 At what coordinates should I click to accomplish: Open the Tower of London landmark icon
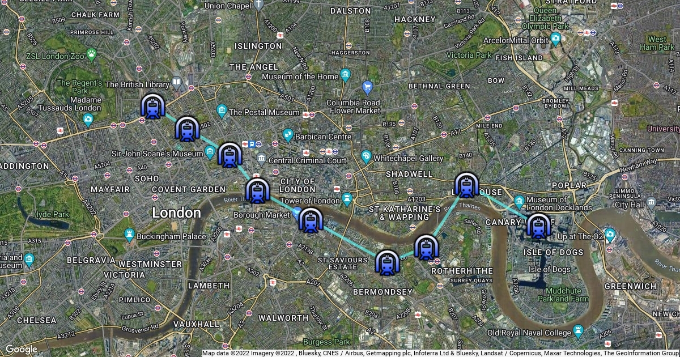pos(347,199)
